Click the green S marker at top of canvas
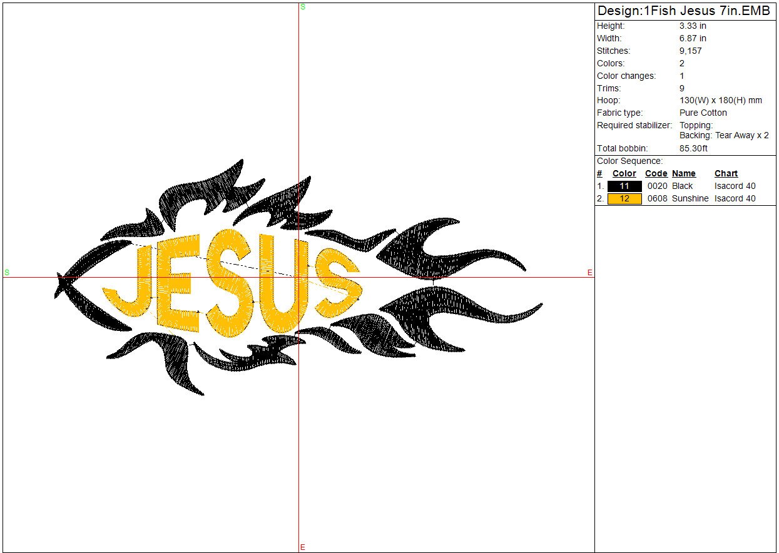The height and width of the screenshot is (553, 779). click(x=303, y=7)
